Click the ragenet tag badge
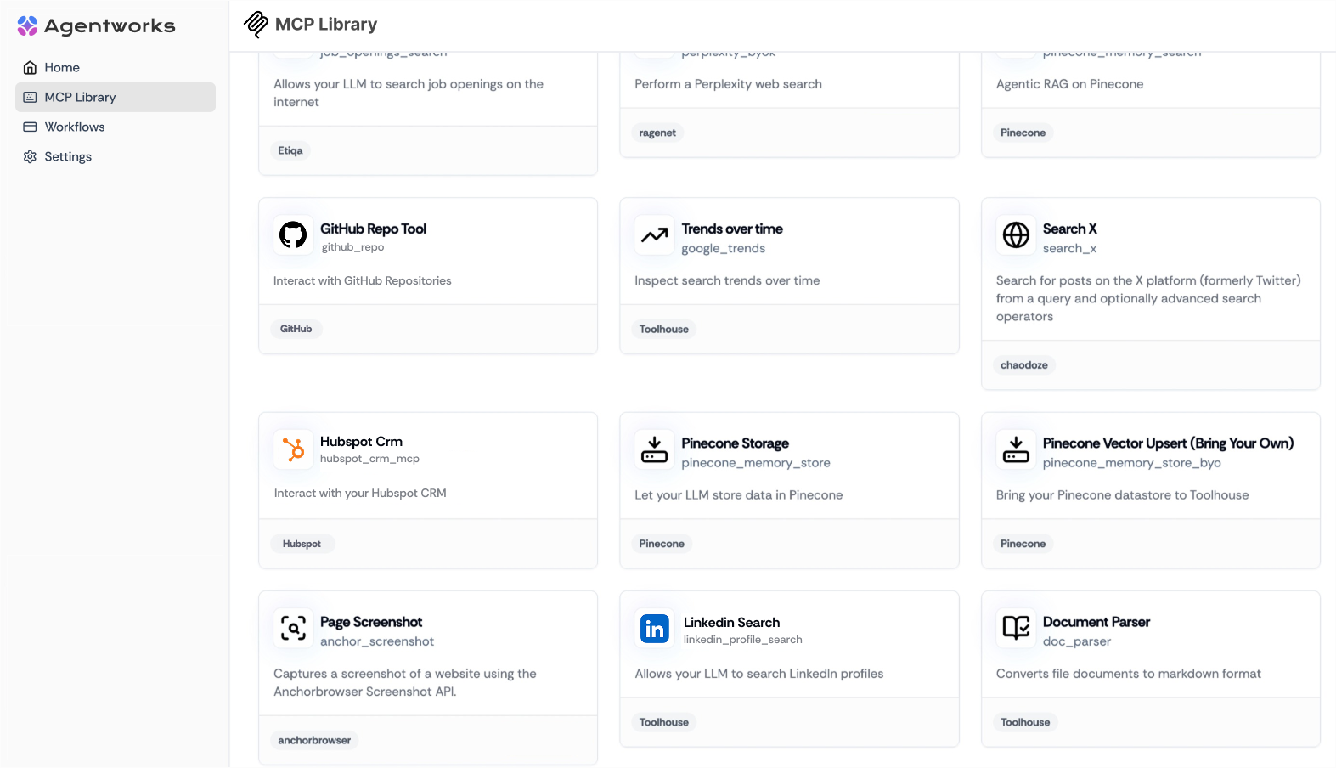1336x768 pixels. 657,133
